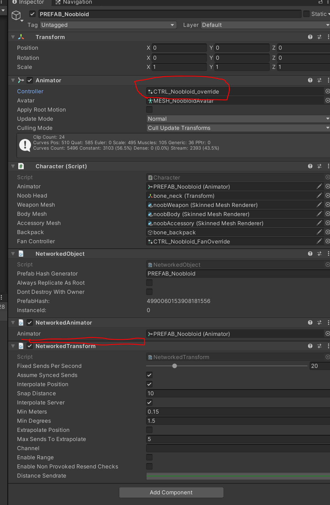Click the Fixed Sends Per Second number field
This screenshot has height=505, width=330.
[320, 366]
